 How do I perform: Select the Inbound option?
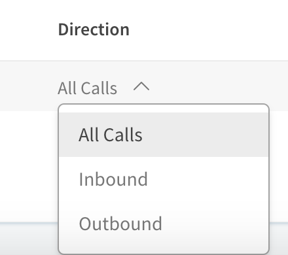(164, 179)
